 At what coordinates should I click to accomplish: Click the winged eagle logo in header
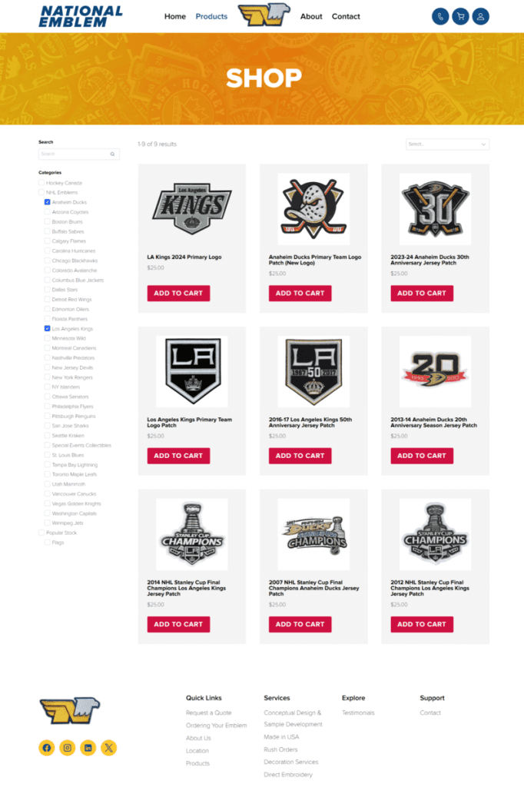tap(264, 15)
